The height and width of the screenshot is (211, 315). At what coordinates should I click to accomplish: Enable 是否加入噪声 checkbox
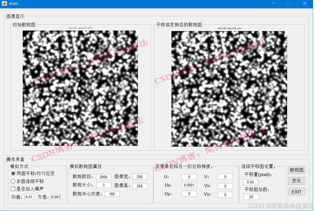13,189
